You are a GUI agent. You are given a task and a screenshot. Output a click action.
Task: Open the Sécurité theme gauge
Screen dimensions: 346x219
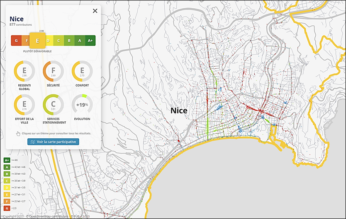pos(53,71)
